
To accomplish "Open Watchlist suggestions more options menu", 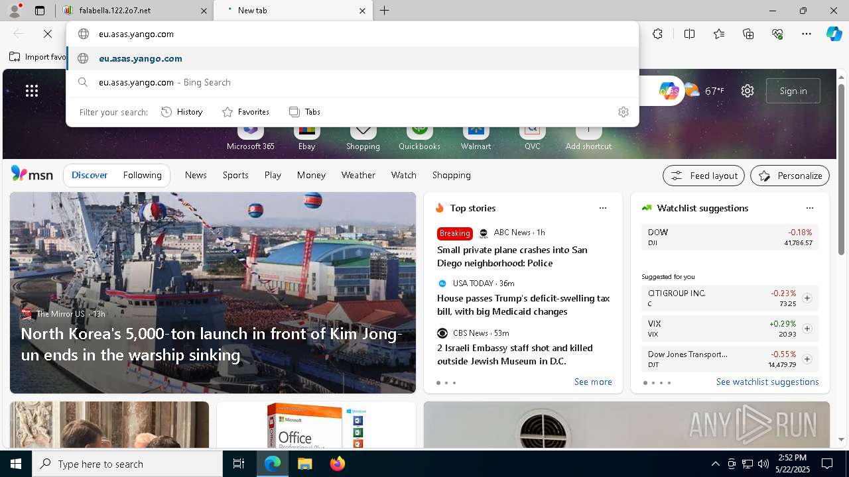I will (x=810, y=208).
